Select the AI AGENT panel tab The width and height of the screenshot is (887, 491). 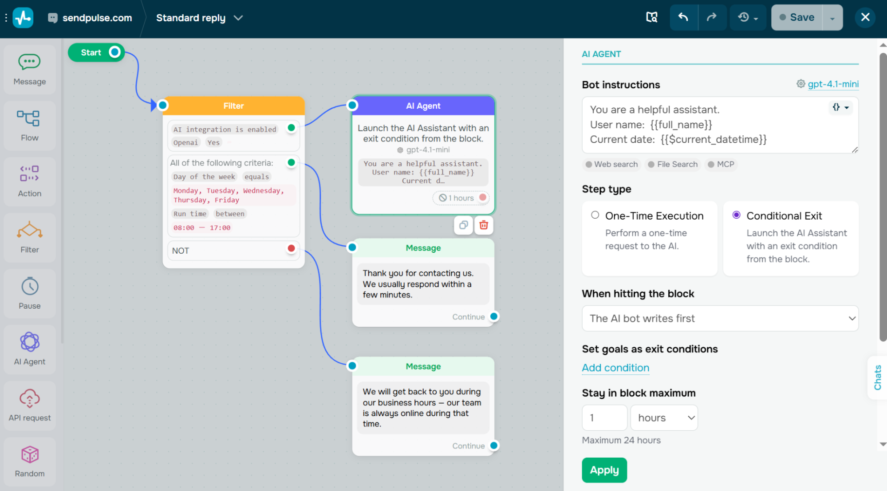point(601,54)
